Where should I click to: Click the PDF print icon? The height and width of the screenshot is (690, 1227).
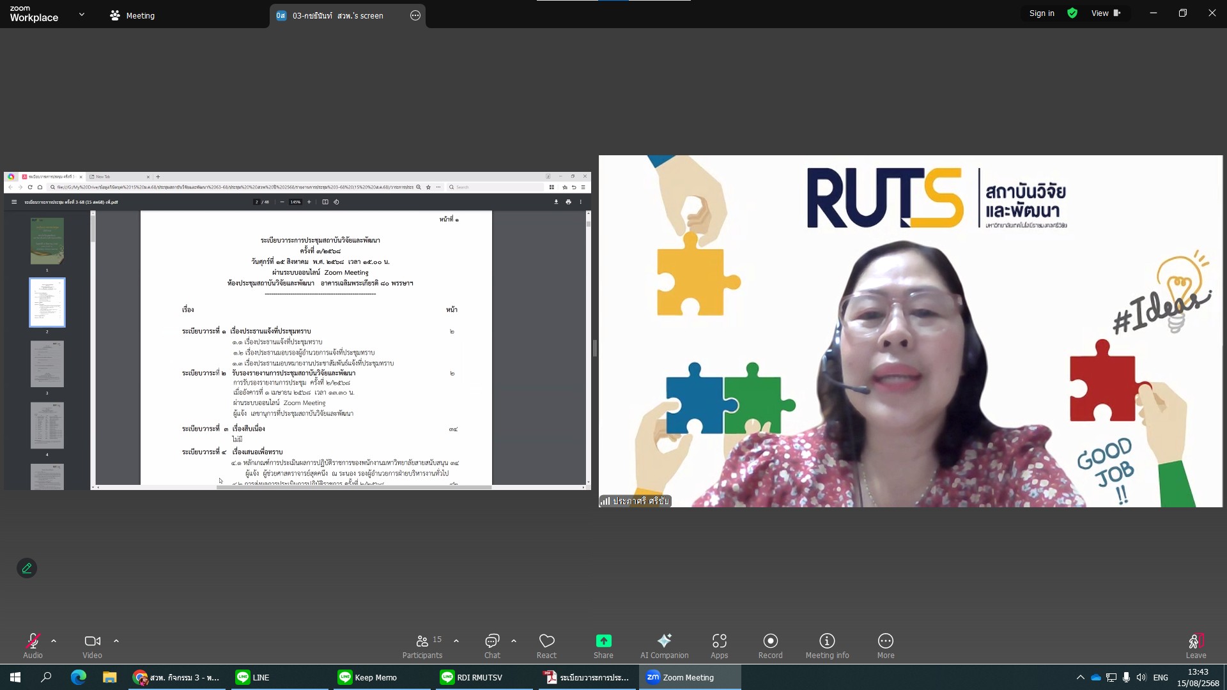click(x=568, y=202)
